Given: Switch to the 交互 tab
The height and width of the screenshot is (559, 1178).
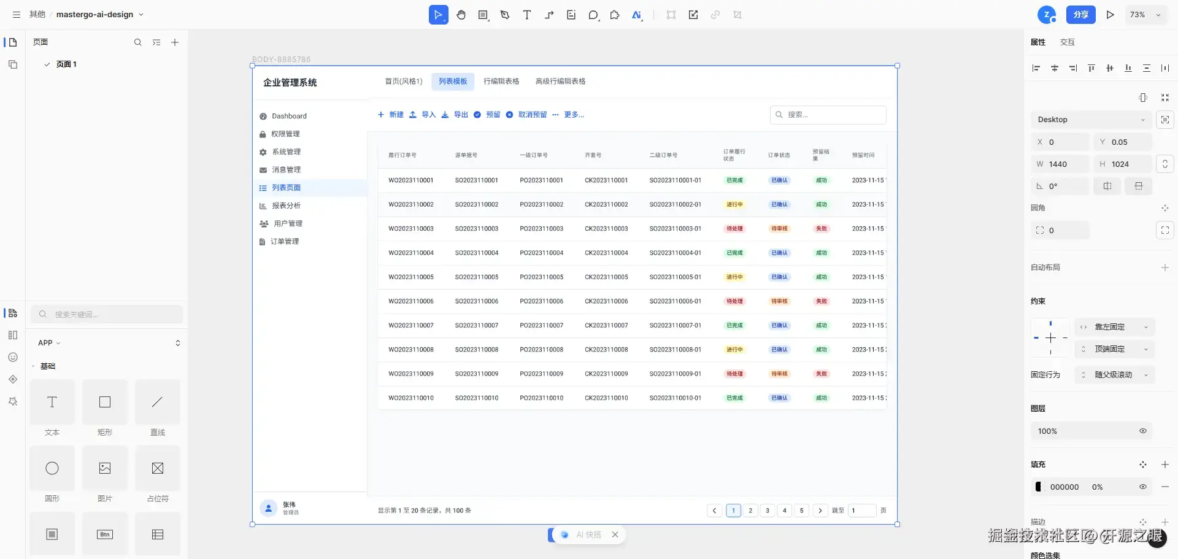Looking at the screenshot, I should 1068,42.
